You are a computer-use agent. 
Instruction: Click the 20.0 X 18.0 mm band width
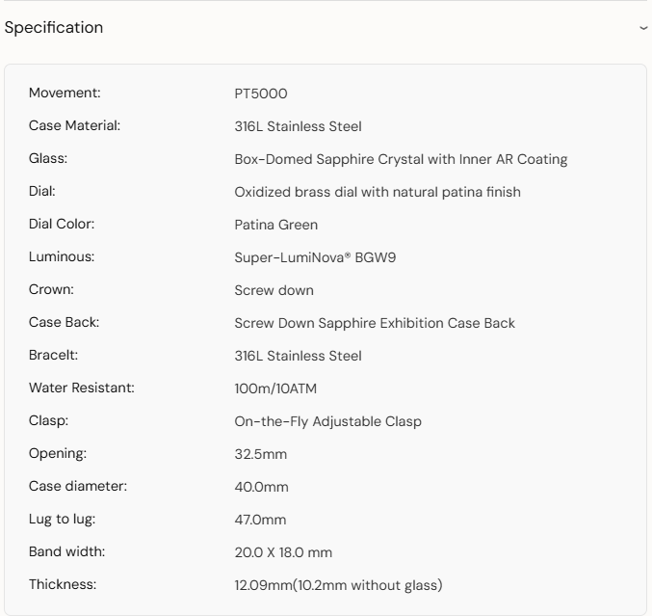283,552
